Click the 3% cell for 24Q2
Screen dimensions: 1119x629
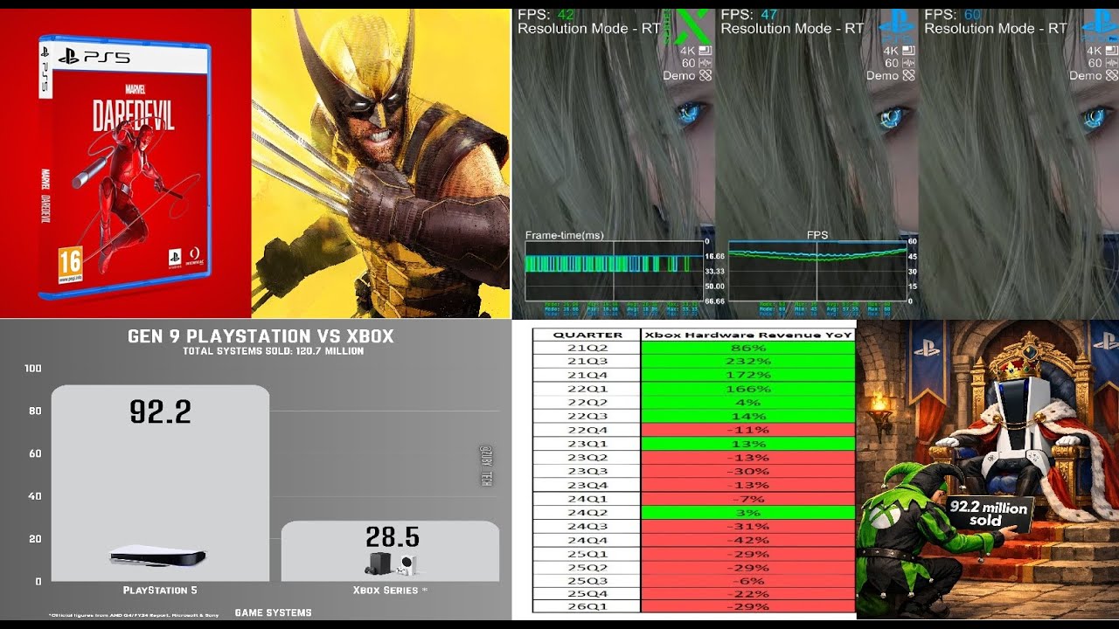click(748, 513)
